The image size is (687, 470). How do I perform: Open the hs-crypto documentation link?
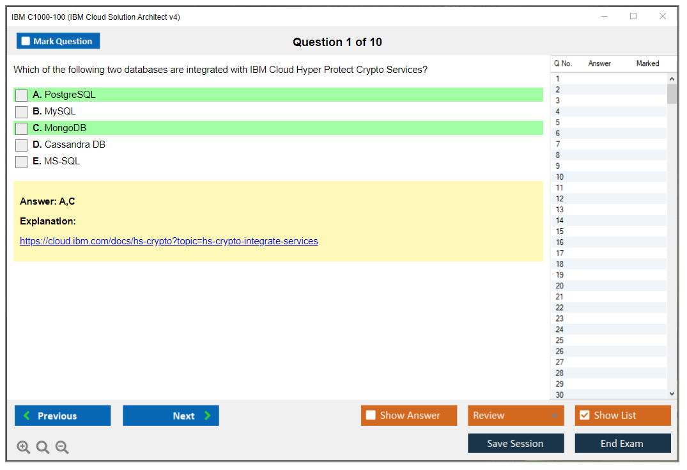pyautogui.click(x=169, y=241)
